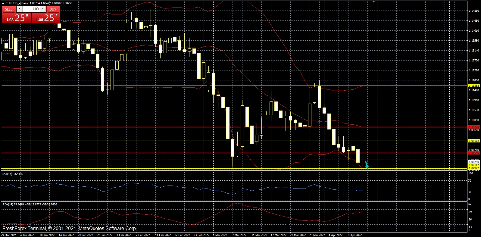Click the yellow 1.07972 price label
Viewport: 481px width, 237px height.
pyautogui.click(x=474, y=168)
